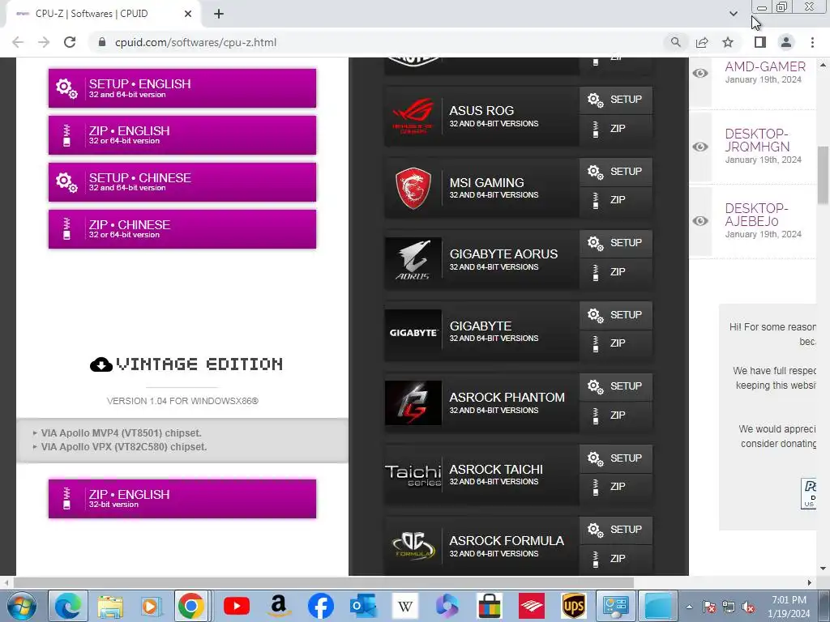Toggle the browser side panel icon
The image size is (830, 622).
[760, 42]
